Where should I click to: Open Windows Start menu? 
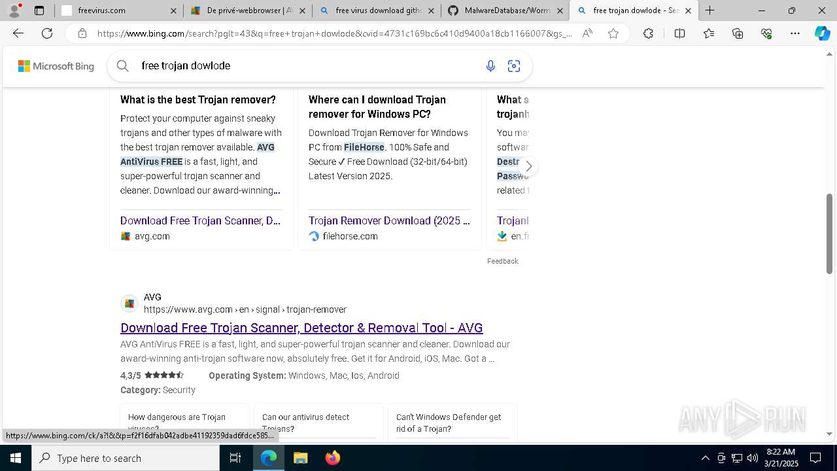pos(16,458)
